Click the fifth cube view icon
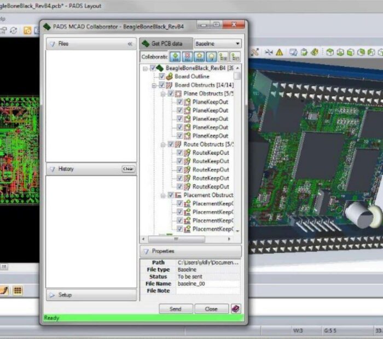Screen dimensions: 383x339 pos(371,52)
